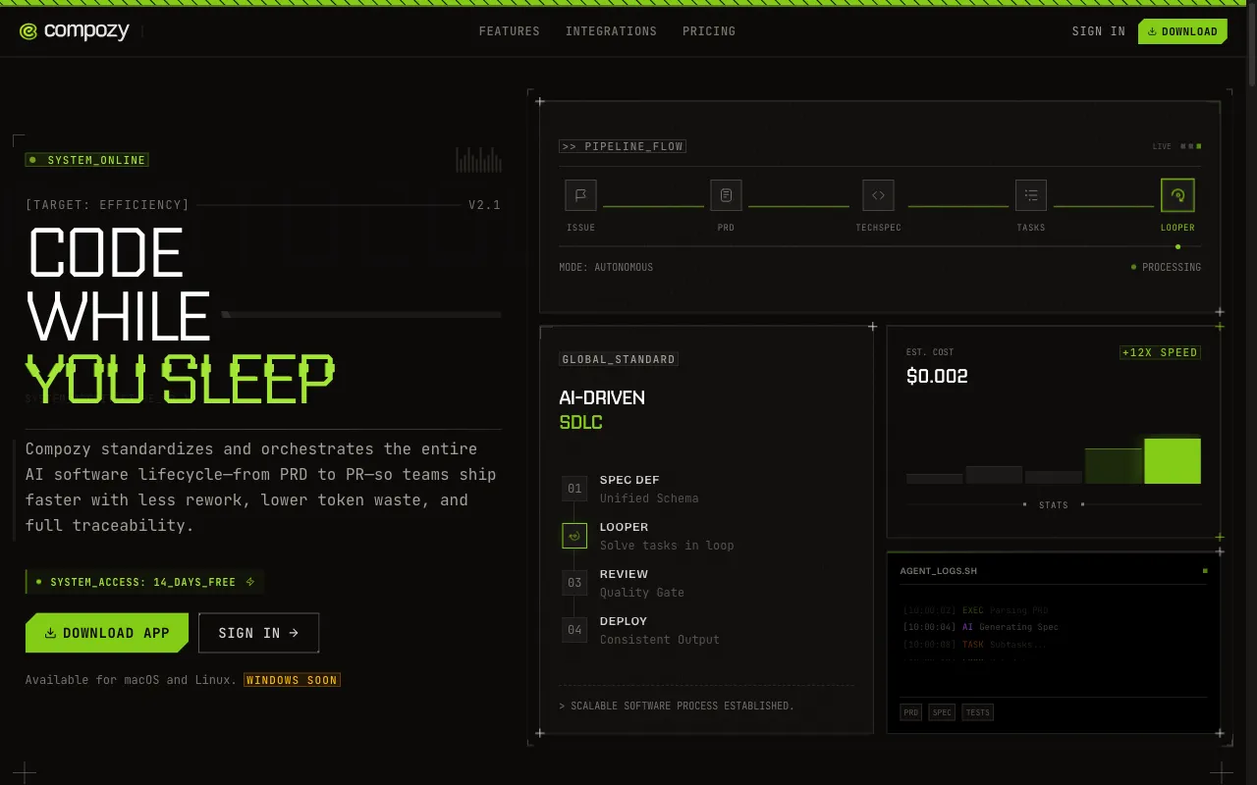Click the SCALABLE SOFTWARE PROCESS ESTABLISHED text
This screenshot has height=785, width=1257.
[x=677, y=706]
